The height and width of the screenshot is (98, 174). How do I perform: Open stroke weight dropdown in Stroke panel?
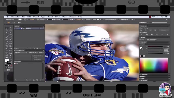click(156, 40)
